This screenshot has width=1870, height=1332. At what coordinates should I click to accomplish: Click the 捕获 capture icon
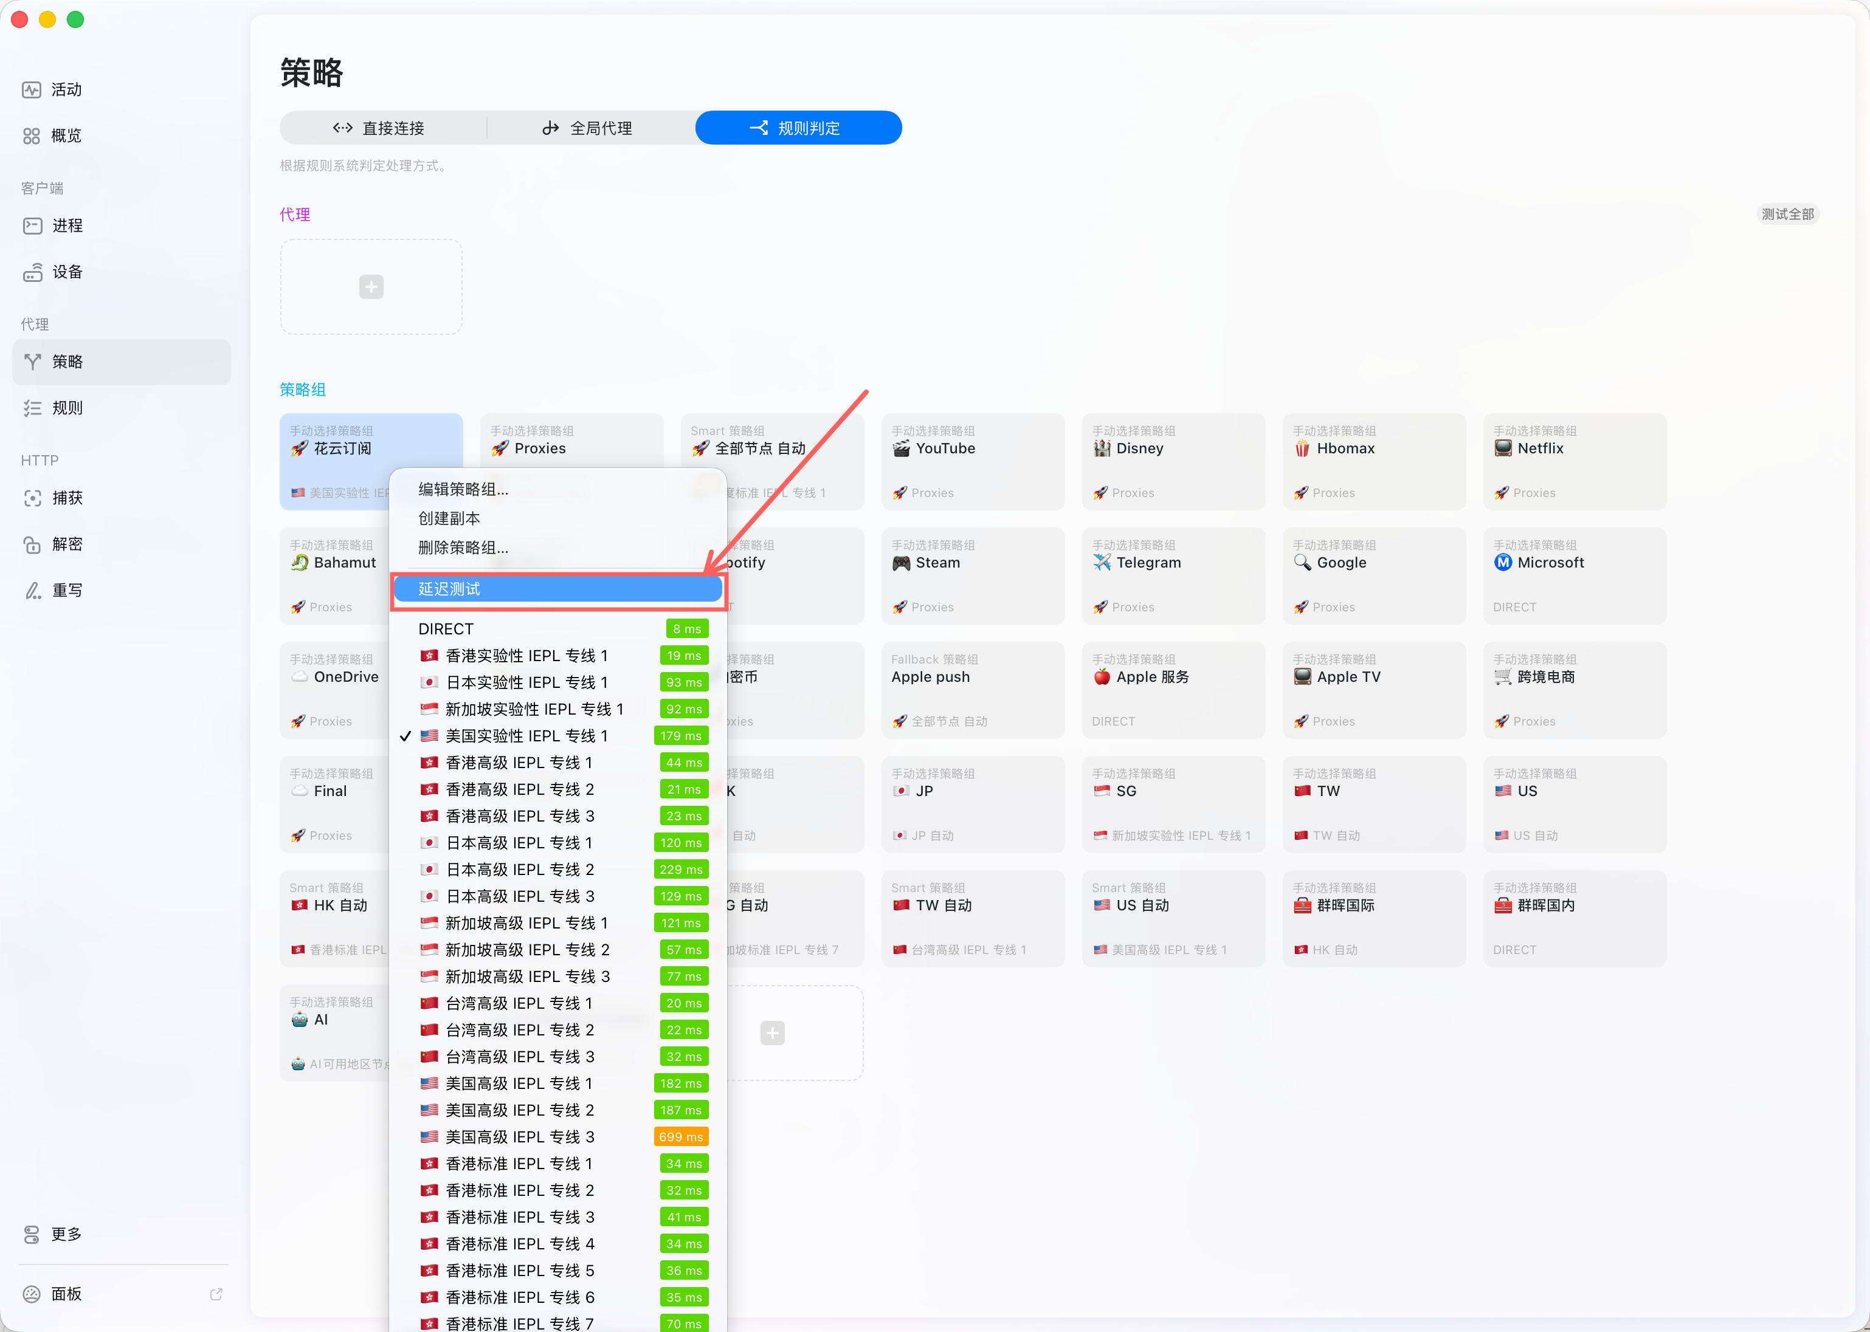pos(33,498)
